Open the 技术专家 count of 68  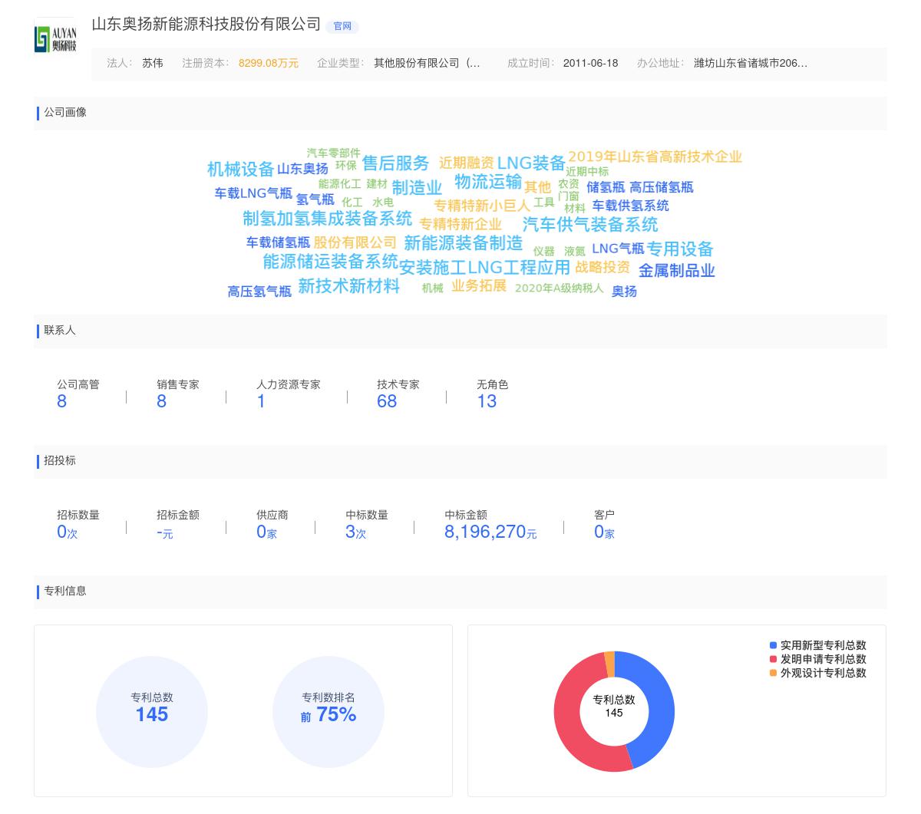pos(387,401)
